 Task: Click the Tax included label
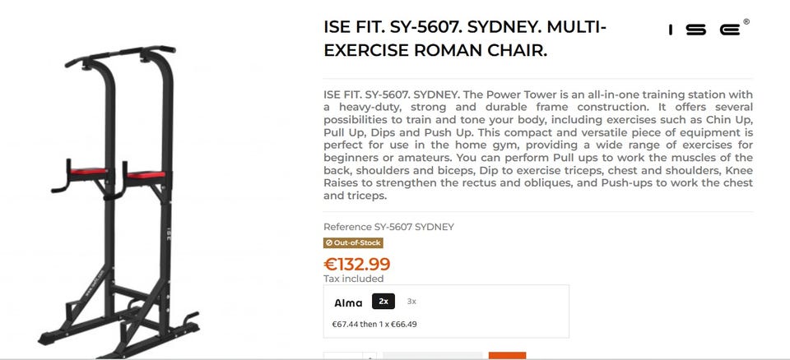[x=352, y=279]
